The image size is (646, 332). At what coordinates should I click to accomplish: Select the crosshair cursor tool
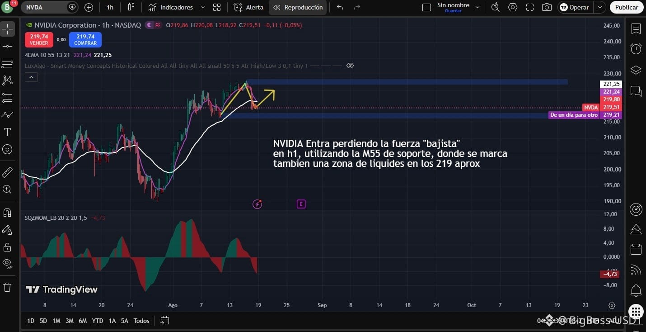7,29
